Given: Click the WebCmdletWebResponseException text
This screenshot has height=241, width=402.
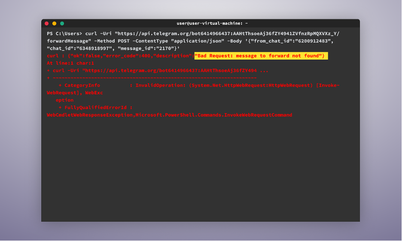Looking at the screenshot, I should coord(90,115).
